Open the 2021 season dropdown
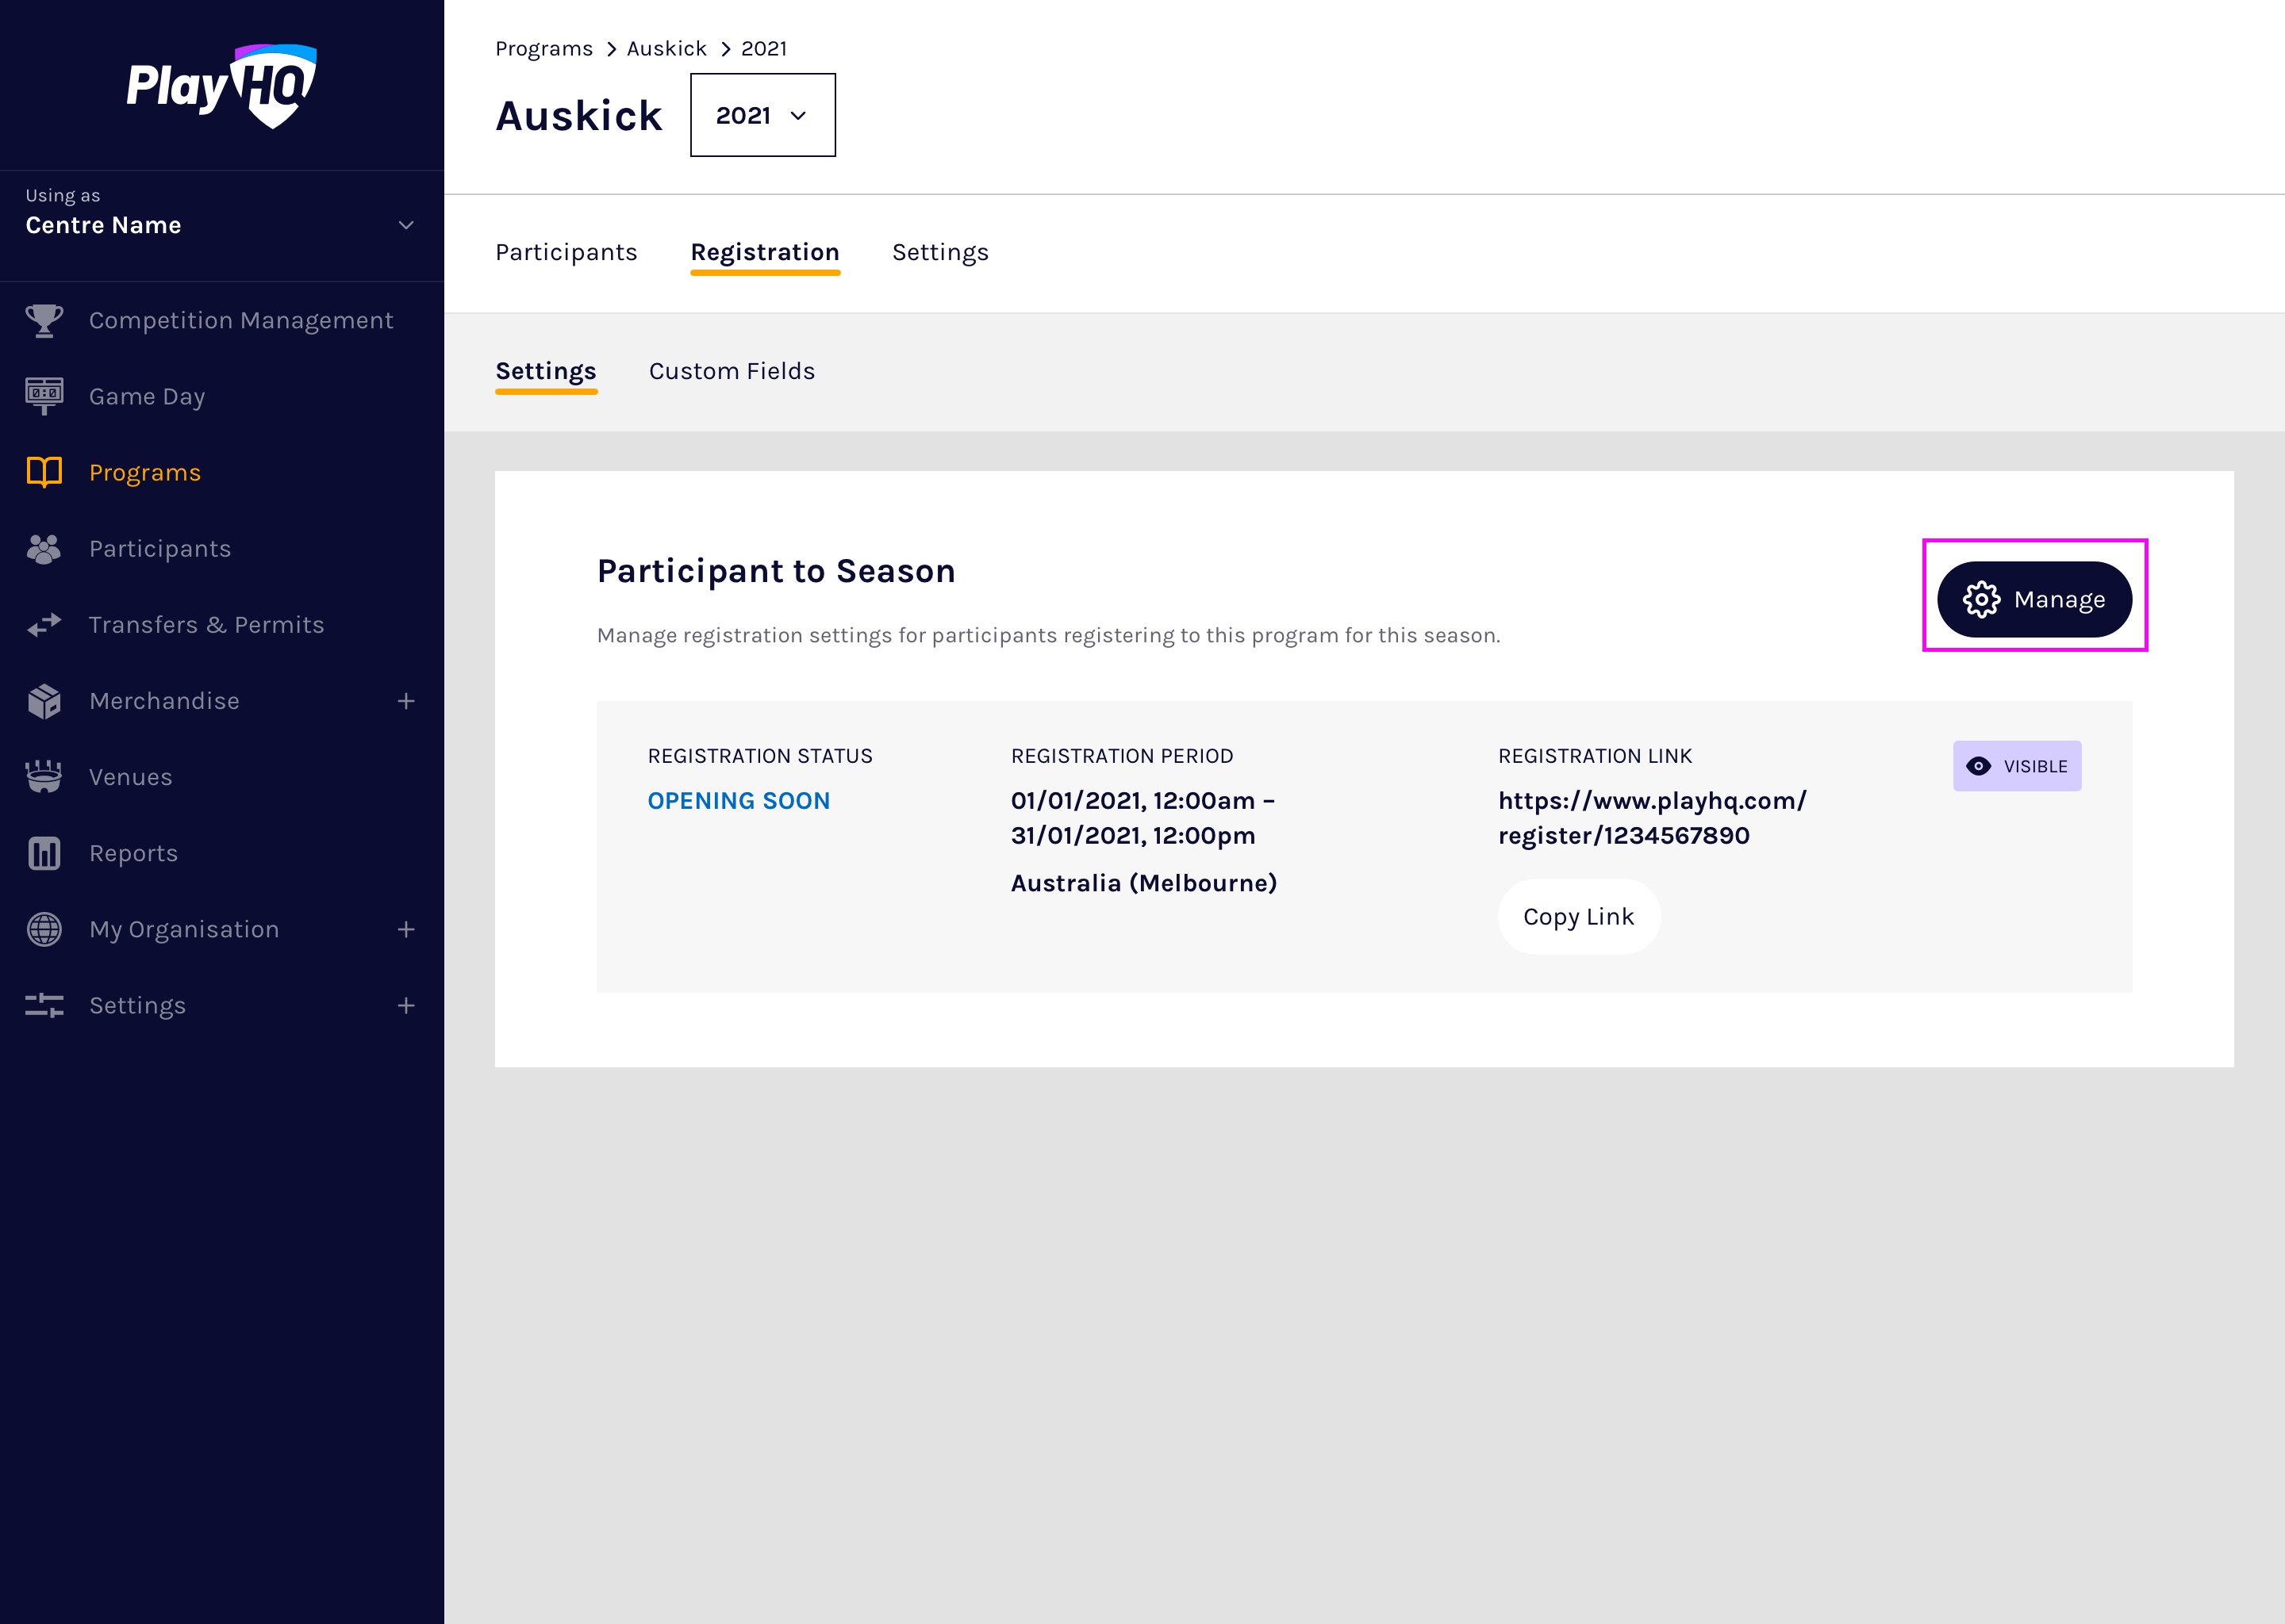2285x1624 pixels. (762, 115)
